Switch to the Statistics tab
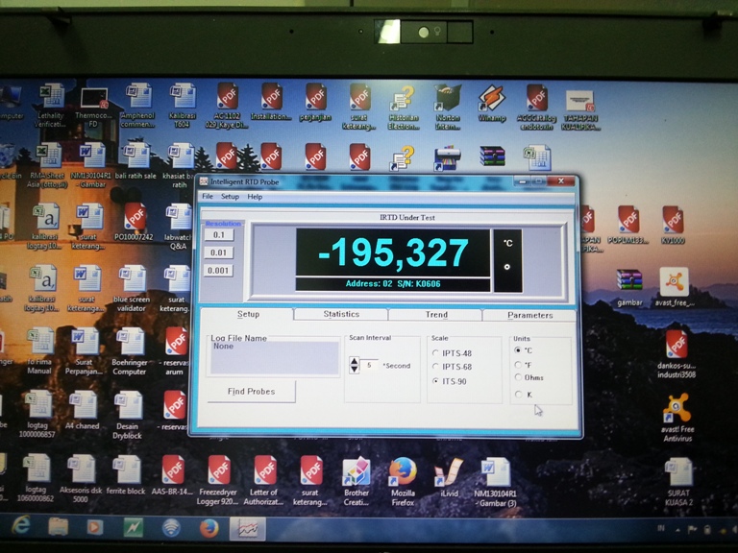Screen dimensions: 738x553 (x=341, y=314)
